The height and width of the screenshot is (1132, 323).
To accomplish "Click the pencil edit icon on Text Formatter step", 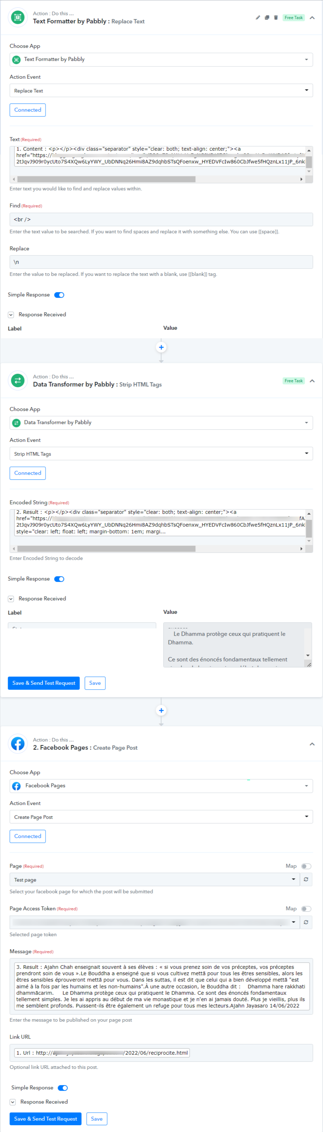I will (258, 18).
